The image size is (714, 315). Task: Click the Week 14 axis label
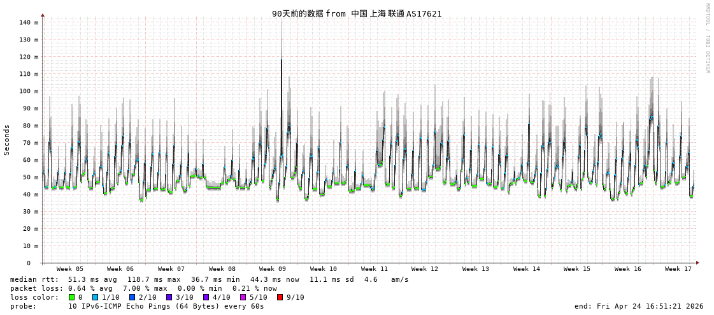[x=526, y=269]
